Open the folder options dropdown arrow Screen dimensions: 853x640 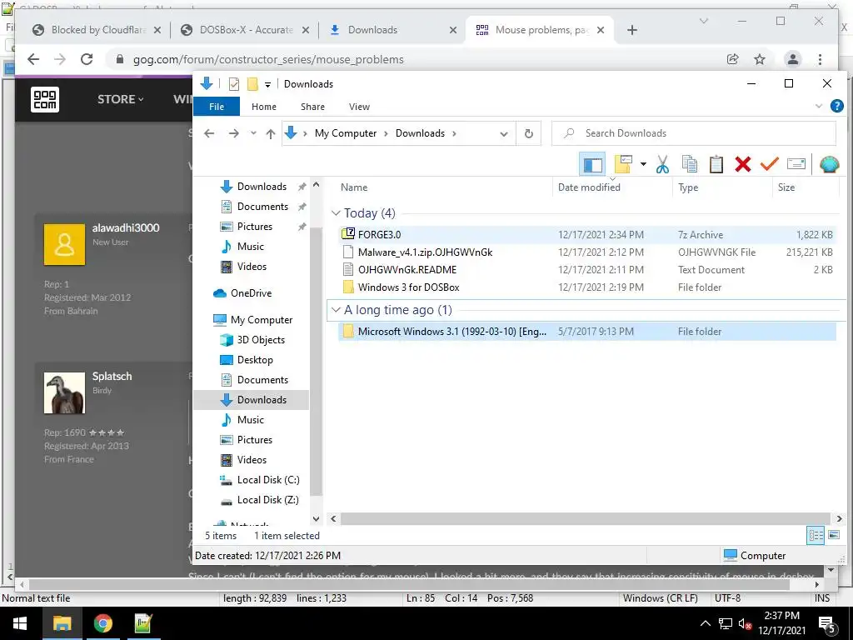pyautogui.click(x=643, y=164)
